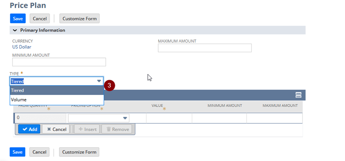Focus the Minimum Amount input field
The image size is (345, 161).
coord(59,62)
